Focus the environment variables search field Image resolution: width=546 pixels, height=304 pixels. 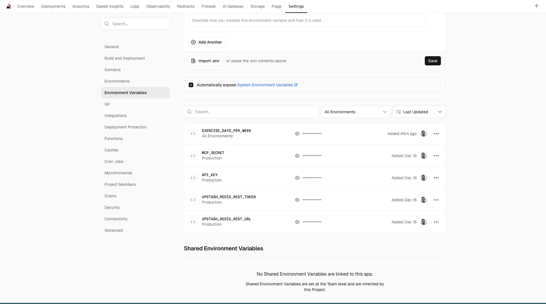point(251,112)
